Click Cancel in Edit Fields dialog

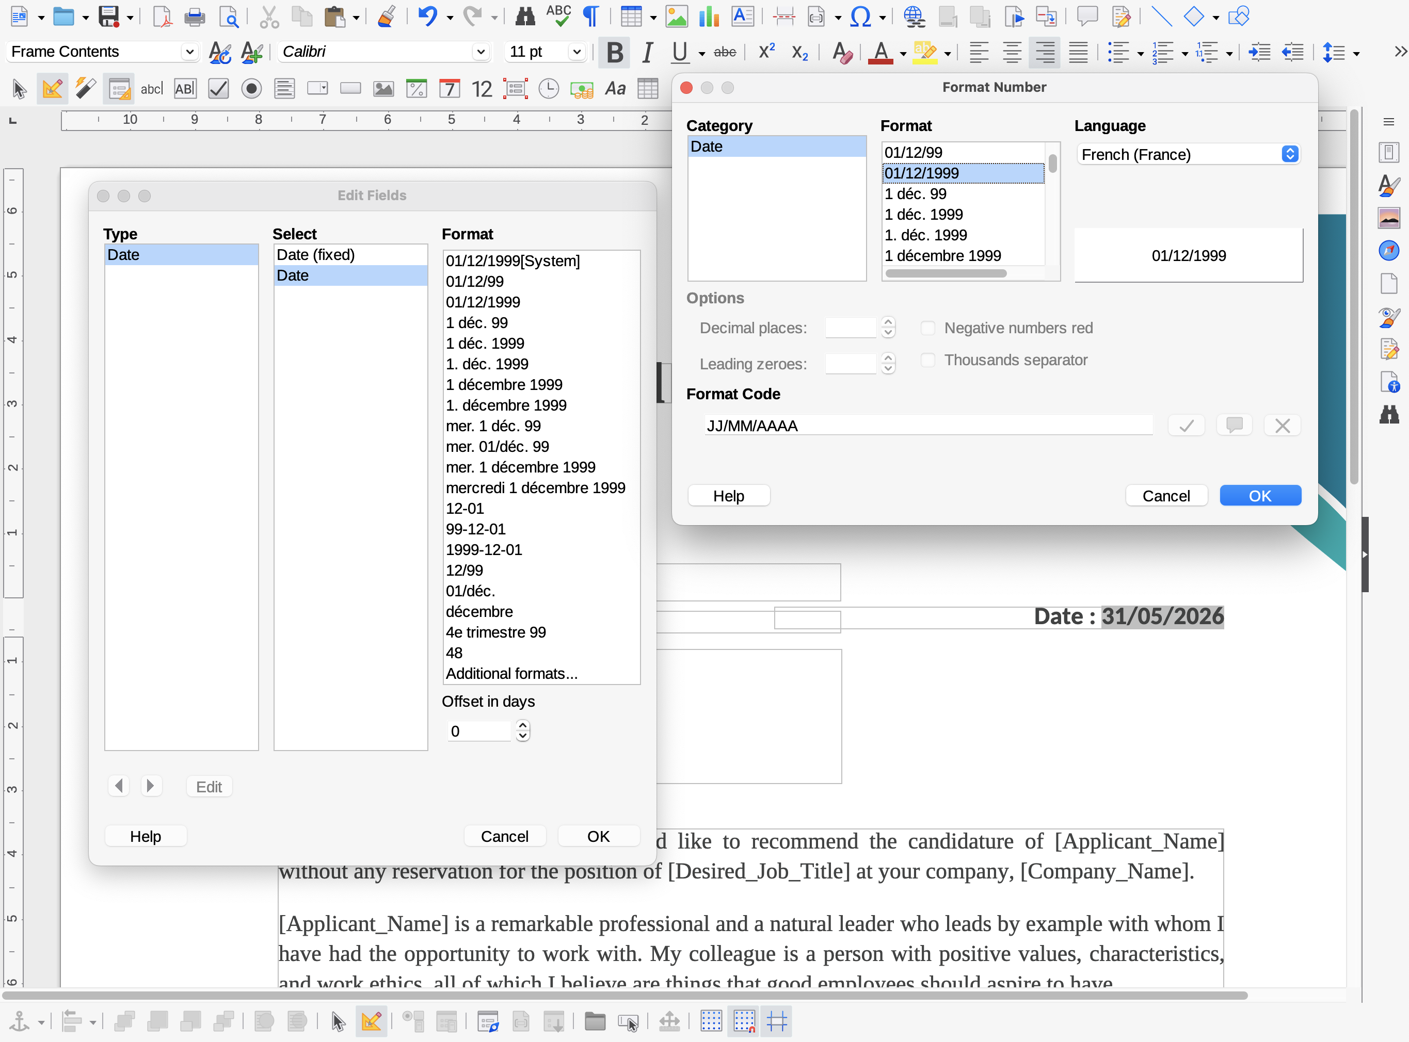click(505, 836)
